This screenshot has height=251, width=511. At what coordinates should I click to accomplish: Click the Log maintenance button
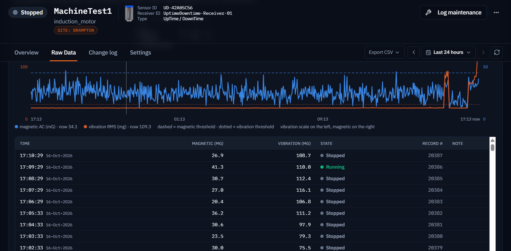tap(453, 13)
